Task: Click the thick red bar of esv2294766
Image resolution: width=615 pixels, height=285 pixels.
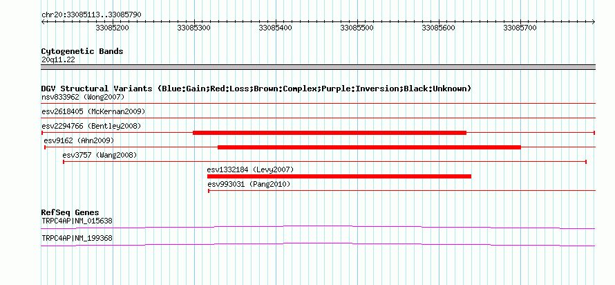Action: pyautogui.click(x=330, y=133)
